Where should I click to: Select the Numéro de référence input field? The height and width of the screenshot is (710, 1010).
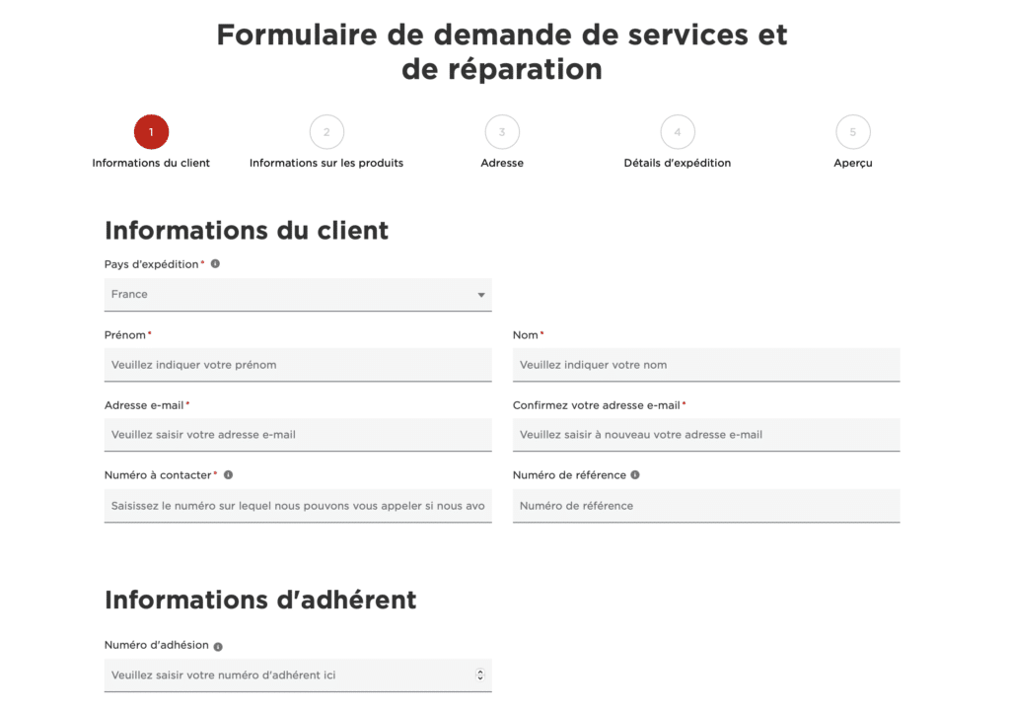click(x=706, y=505)
